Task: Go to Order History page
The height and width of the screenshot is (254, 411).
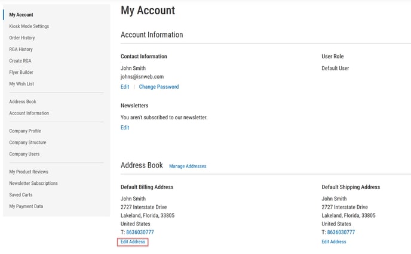Action: coord(22,38)
